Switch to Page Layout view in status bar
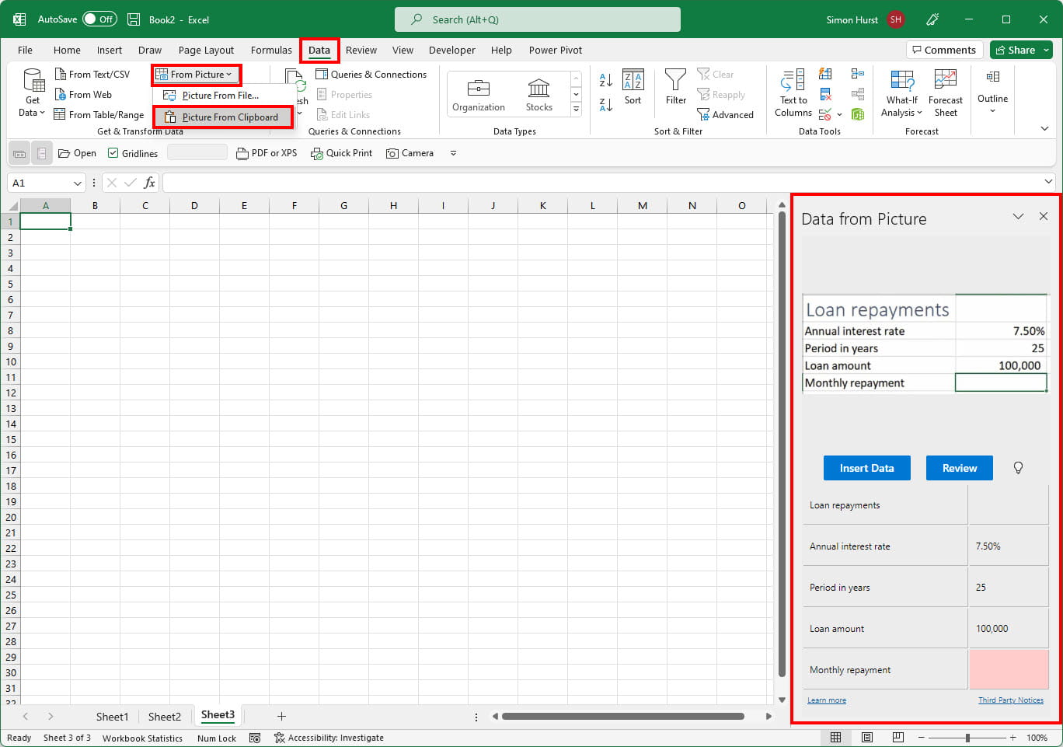1063x747 pixels. (867, 738)
